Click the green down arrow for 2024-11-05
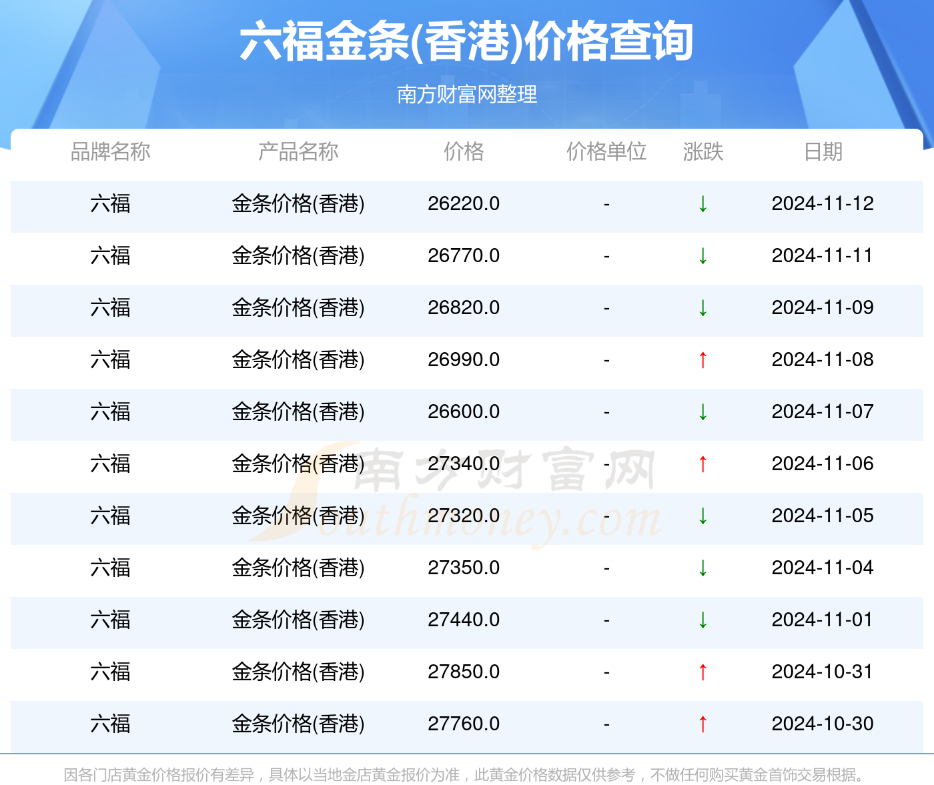Viewport: 934px width, 785px height. coord(703,516)
